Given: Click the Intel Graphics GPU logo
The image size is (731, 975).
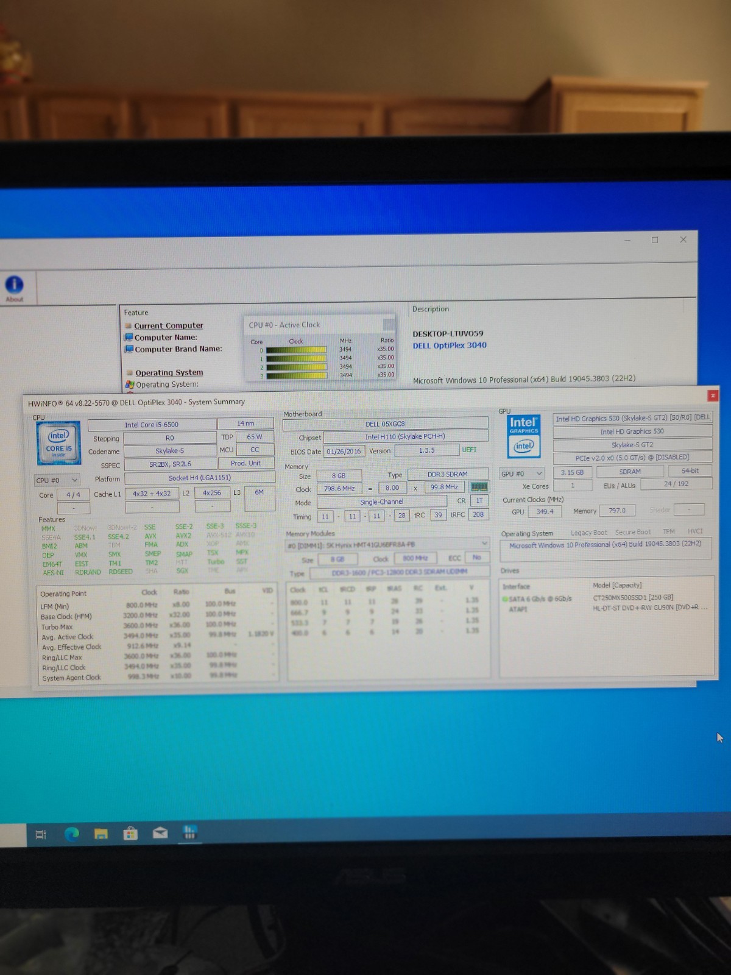Looking at the screenshot, I should (524, 436).
